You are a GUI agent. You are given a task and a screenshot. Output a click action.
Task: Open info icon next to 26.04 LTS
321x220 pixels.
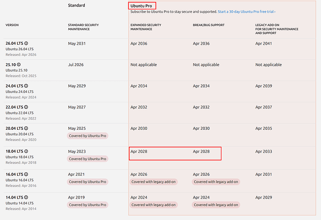[x=26, y=43]
